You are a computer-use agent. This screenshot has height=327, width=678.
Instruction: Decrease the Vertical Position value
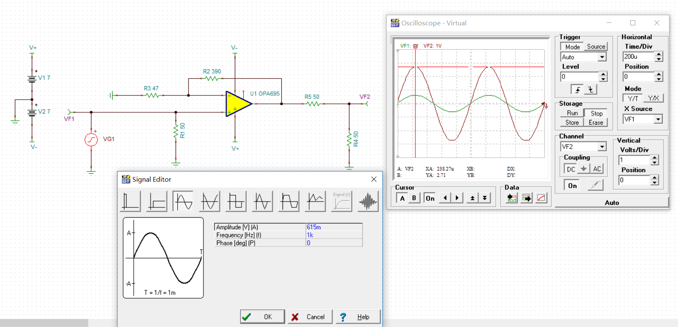coord(655,183)
